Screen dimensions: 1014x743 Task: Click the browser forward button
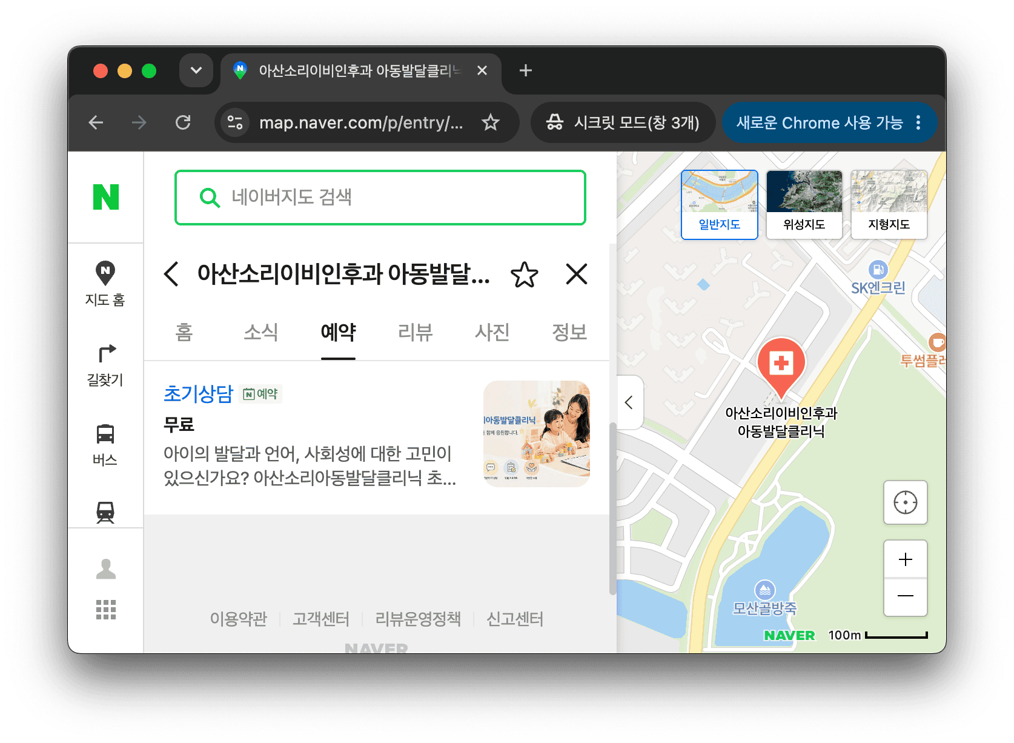pyautogui.click(x=139, y=123)
